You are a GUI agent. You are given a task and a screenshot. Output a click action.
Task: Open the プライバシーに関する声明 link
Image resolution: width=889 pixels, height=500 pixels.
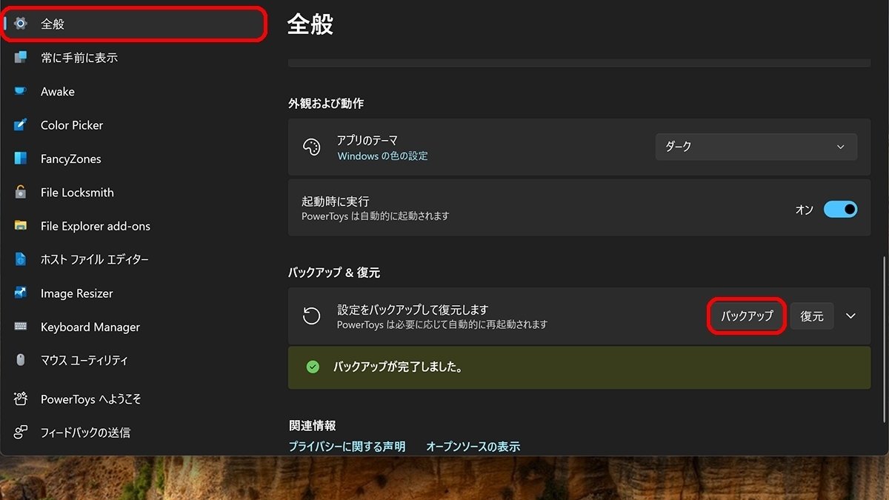pos(347,447)
